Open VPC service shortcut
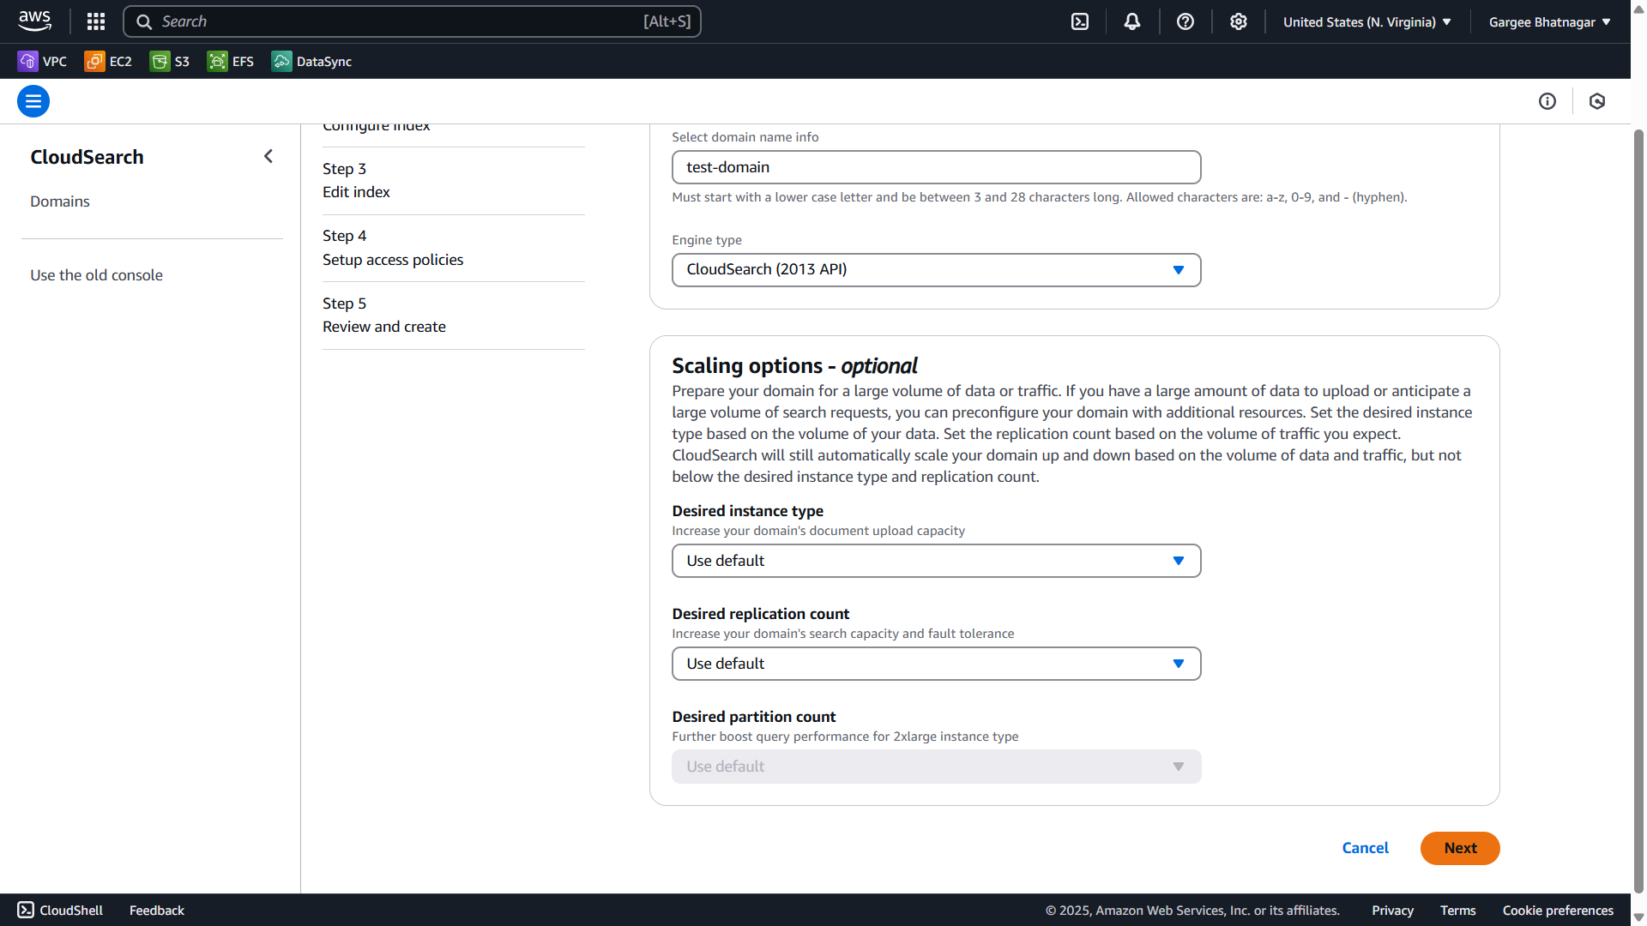 42,61
